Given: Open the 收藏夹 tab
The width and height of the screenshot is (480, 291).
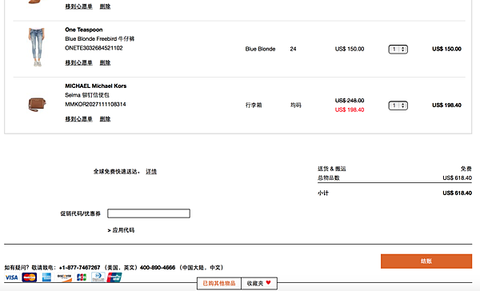Looking at the screenshot, I should click(259, 283).
